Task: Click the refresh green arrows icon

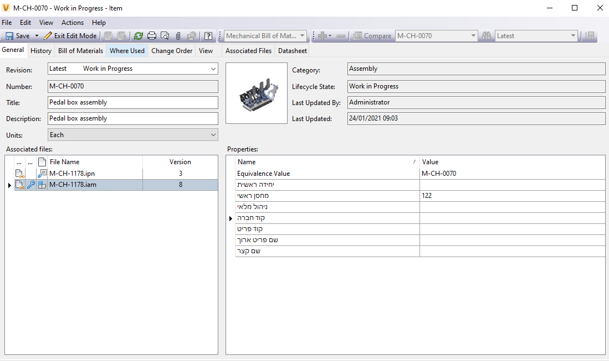Action: (139, 36)
